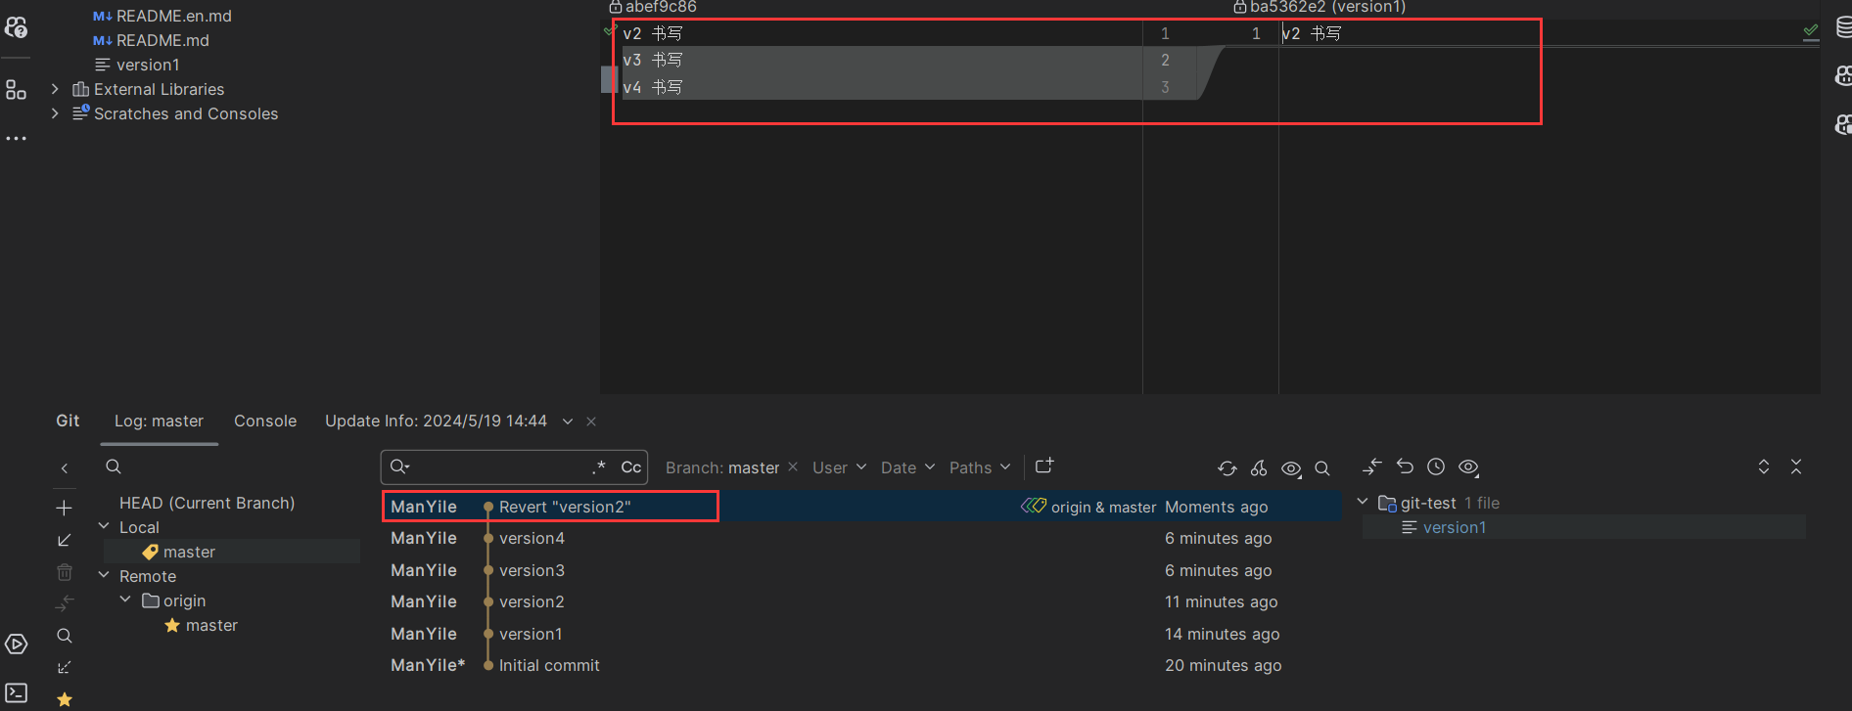
Task: Click line "v4 书写" in left diff pane
Action: pos(653,87)
